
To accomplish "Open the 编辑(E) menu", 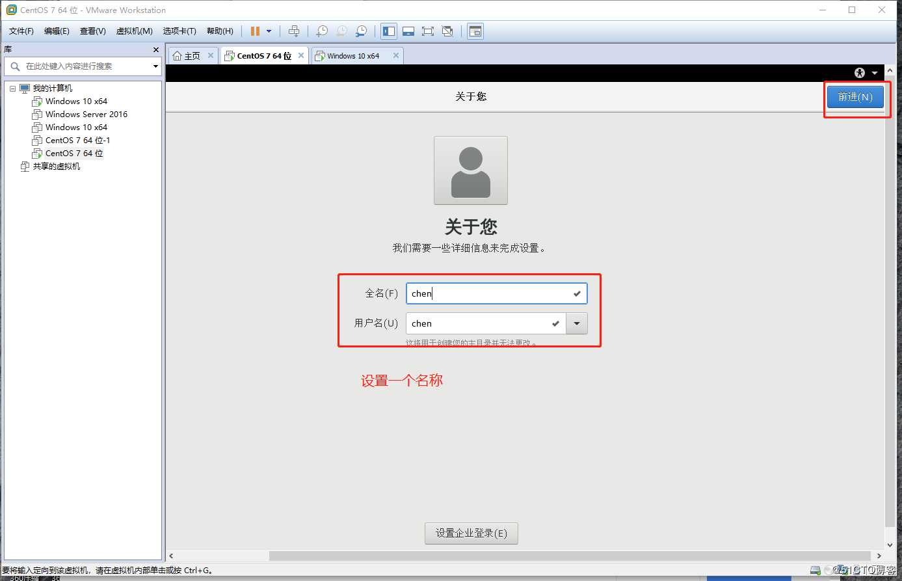I will 57,31.
